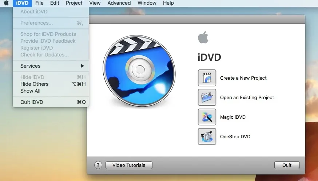Open the Advanced menu
Image resolution: width=318 pixels, height=181 pixels.
(x=119, y=3)
